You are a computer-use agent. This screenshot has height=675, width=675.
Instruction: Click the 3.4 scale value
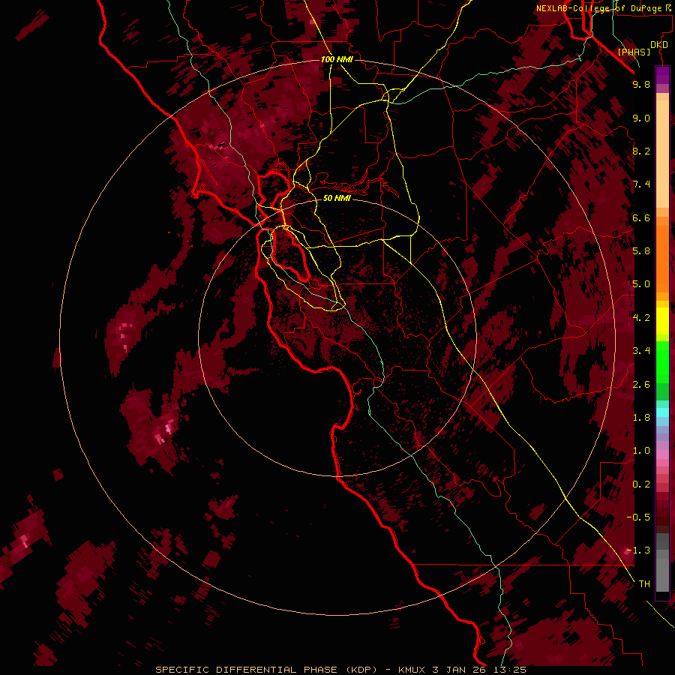coord(641,351)
